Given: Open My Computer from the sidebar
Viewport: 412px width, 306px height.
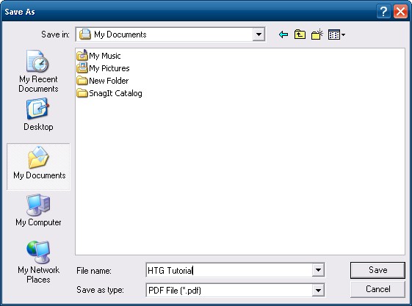Looking at the screenshot, I should click(x=38, y=210).
